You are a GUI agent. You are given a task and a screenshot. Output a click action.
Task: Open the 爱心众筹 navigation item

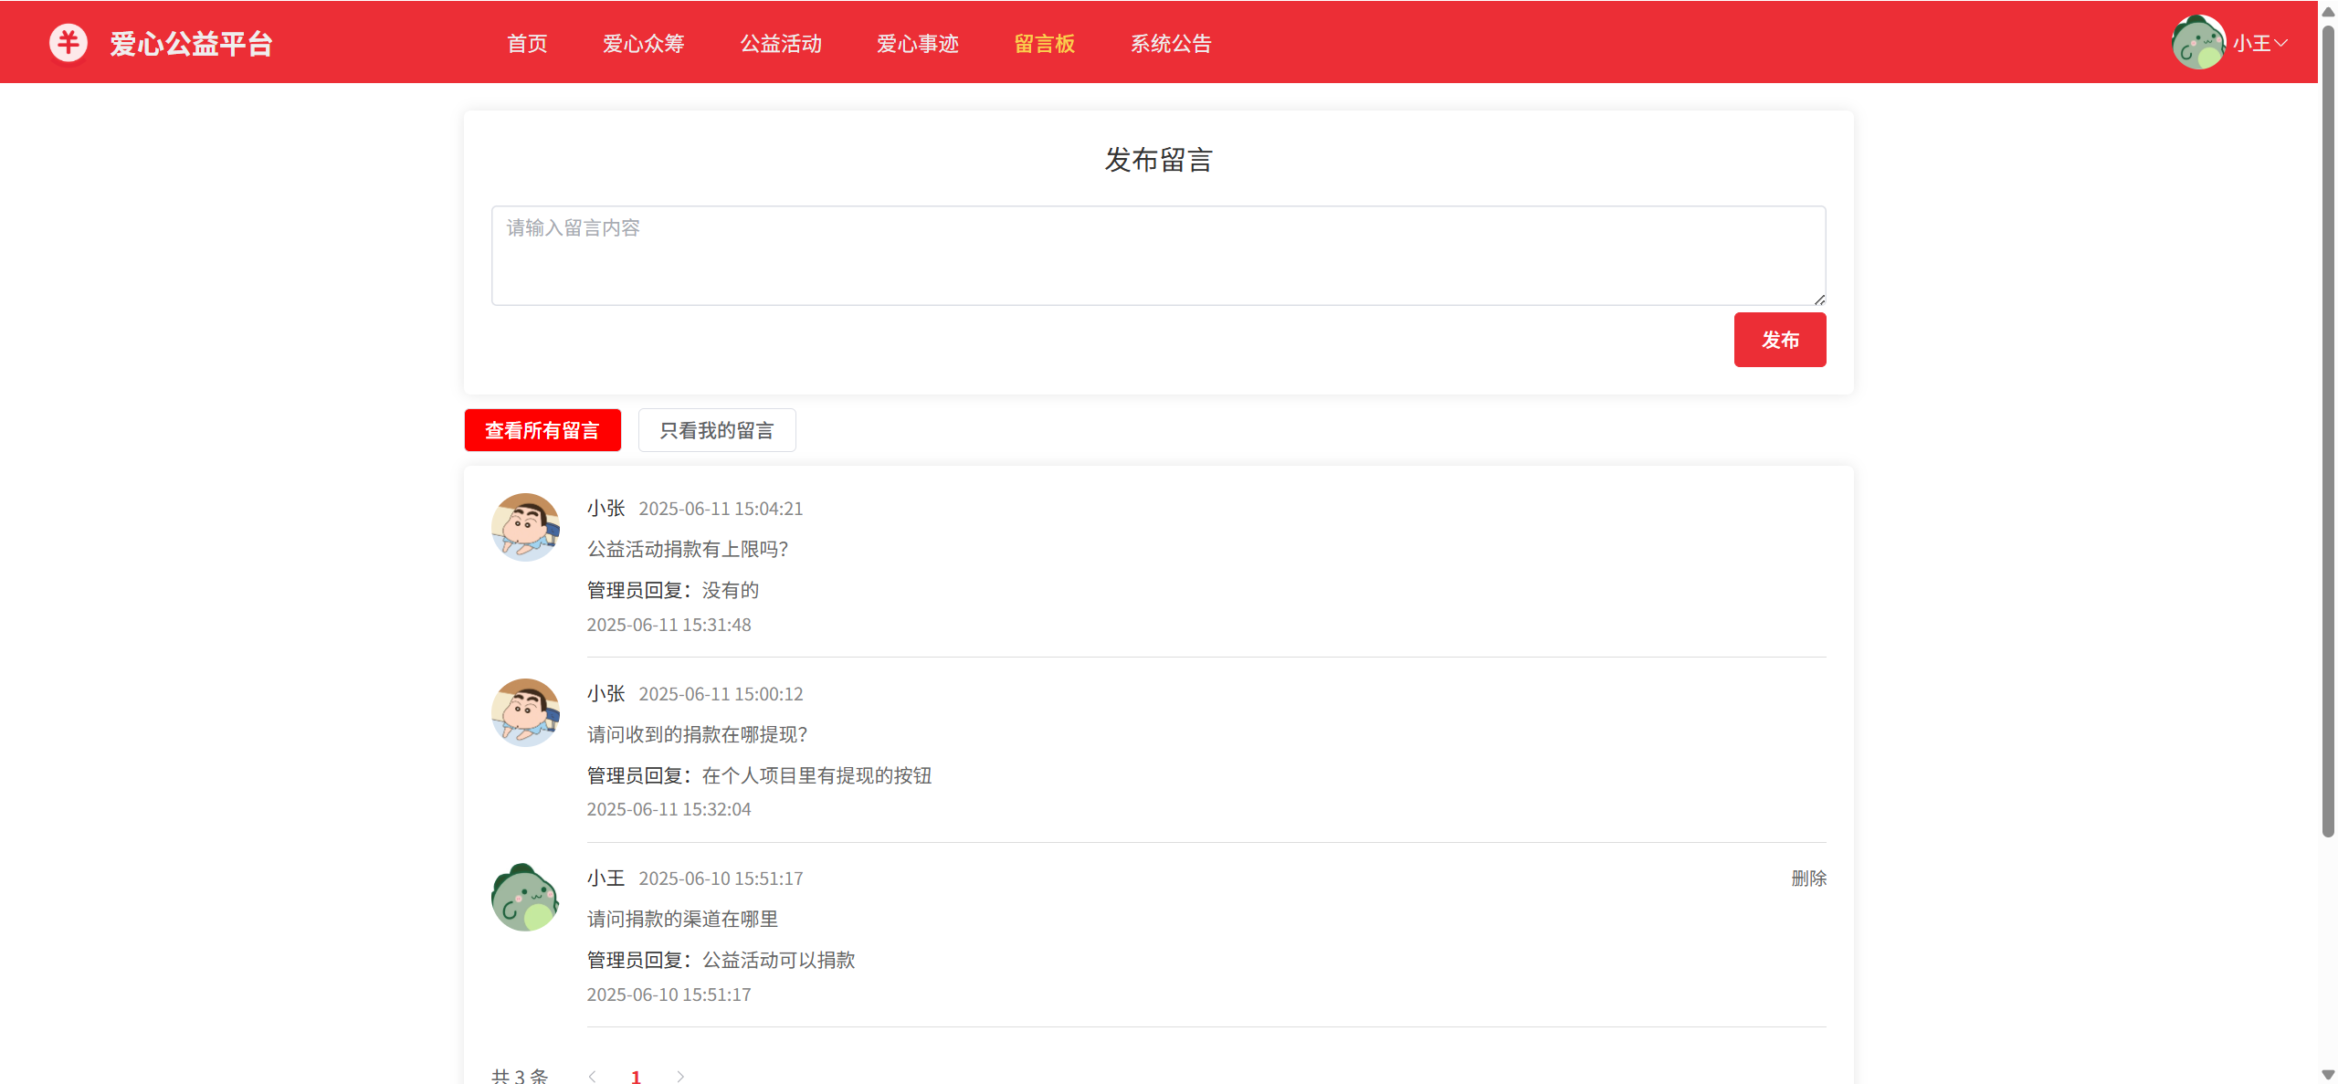pos(644,44)
